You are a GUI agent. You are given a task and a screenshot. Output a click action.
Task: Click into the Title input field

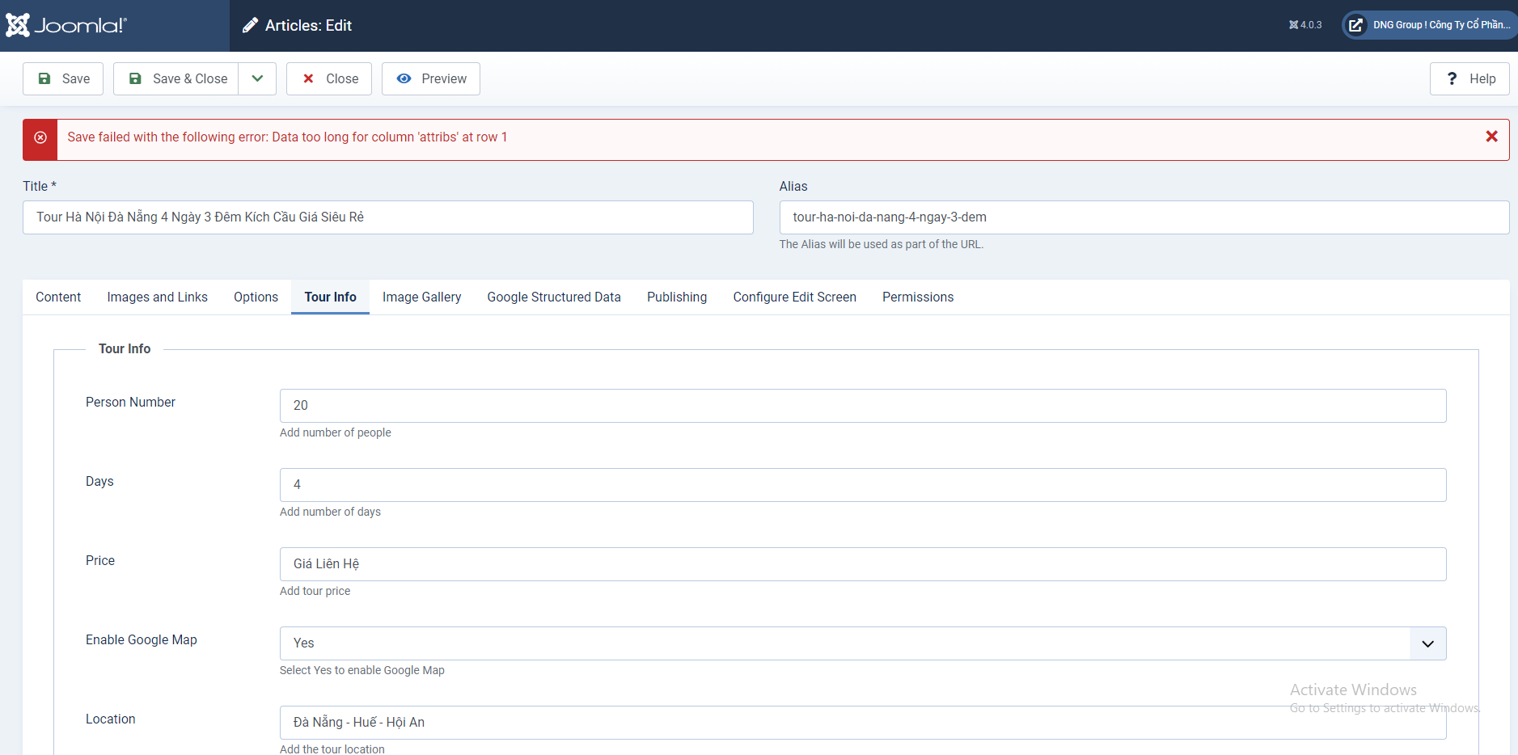click(388, 217)
